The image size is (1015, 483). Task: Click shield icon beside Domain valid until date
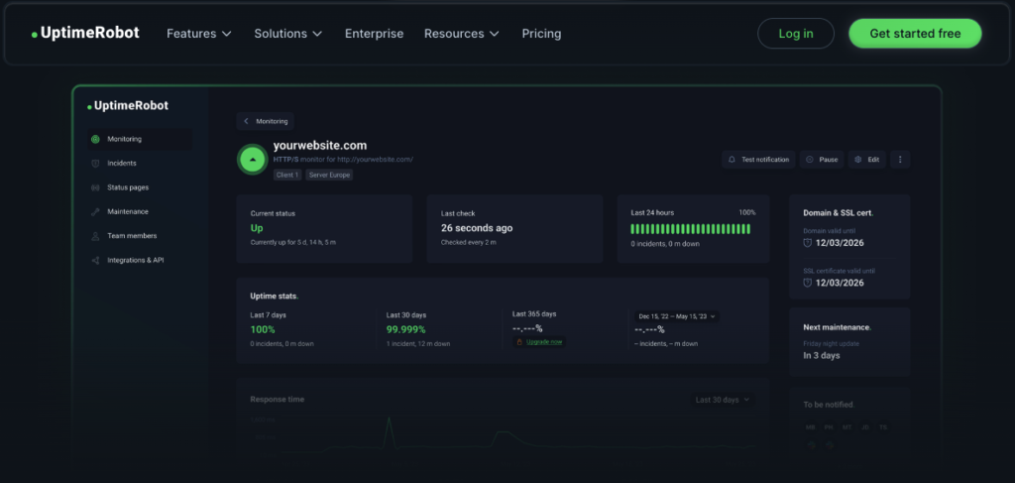[807, 243]
